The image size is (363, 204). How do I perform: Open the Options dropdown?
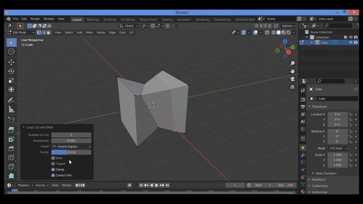[x=289, y=26]
